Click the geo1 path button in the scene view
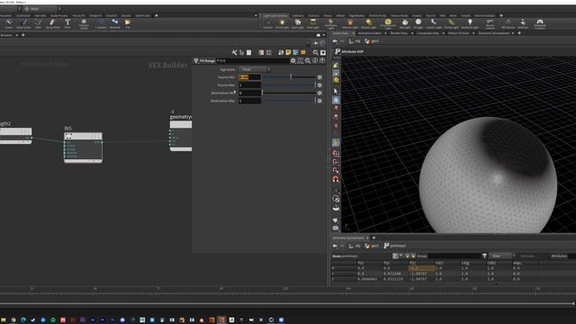This screenshot has height=324, width=576. [x=372, y=41]
